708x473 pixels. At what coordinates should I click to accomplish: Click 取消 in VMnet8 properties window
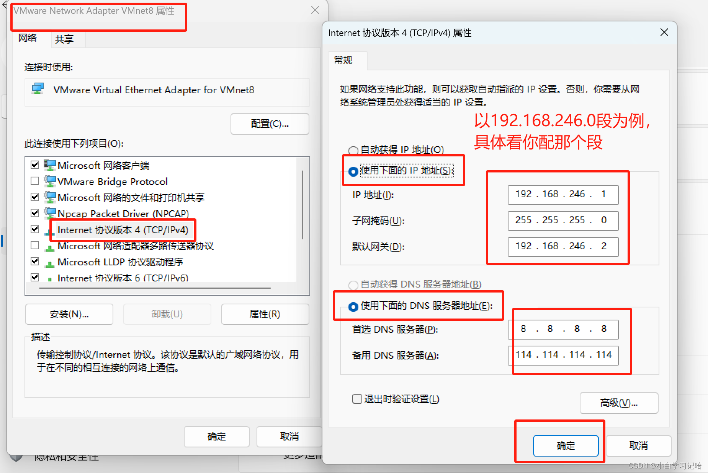coord(289,437)
